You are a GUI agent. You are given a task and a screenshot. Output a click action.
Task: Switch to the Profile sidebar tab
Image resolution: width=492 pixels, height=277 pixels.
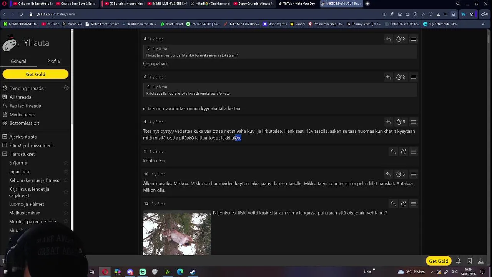point(53,61)
